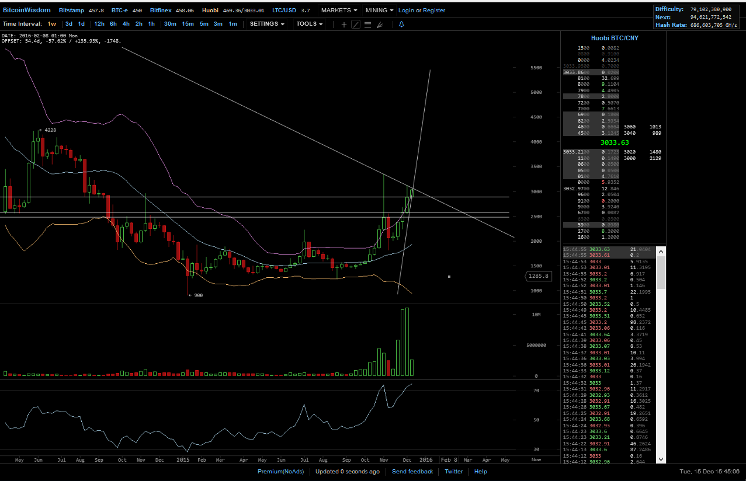Open the Twitter link
This screenshot has width=746, height=481.
tap(453, 472)
